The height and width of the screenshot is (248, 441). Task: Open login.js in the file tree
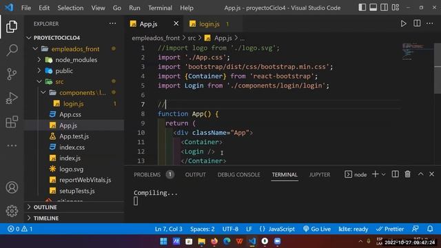tap(74, 104)
